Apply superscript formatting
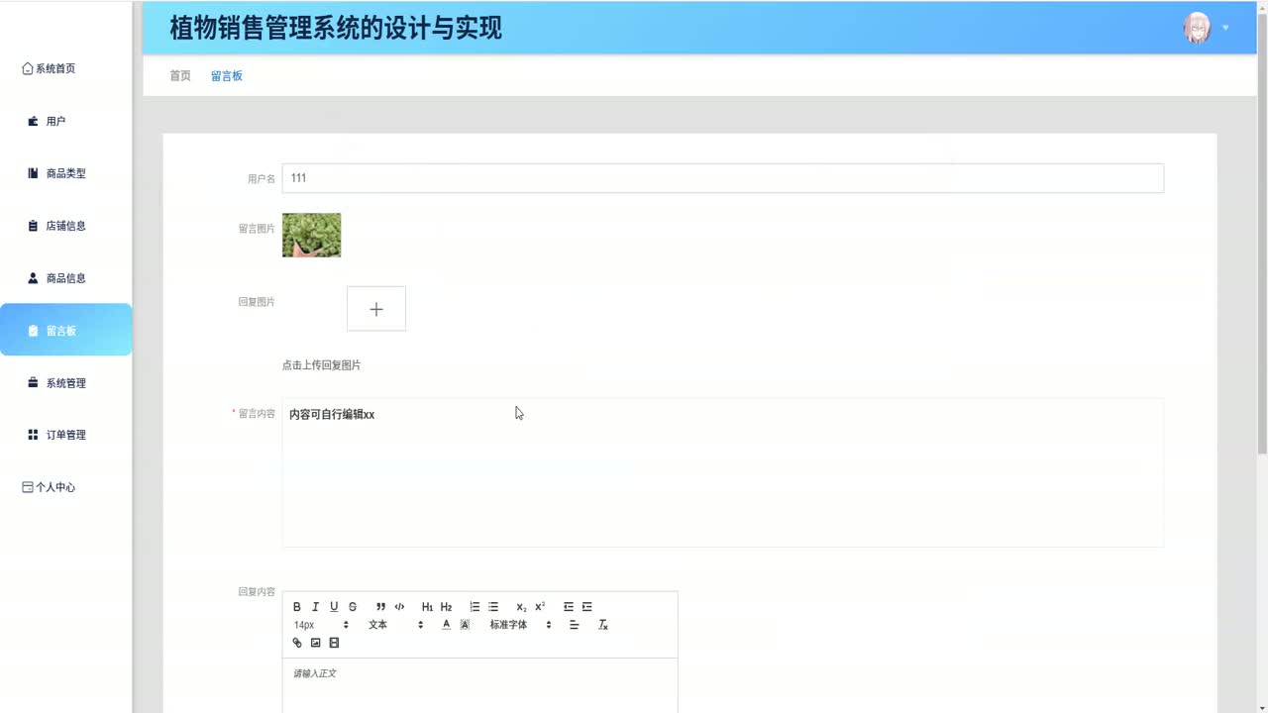This screenshot has height=713, width=1268. pos(540,607)
